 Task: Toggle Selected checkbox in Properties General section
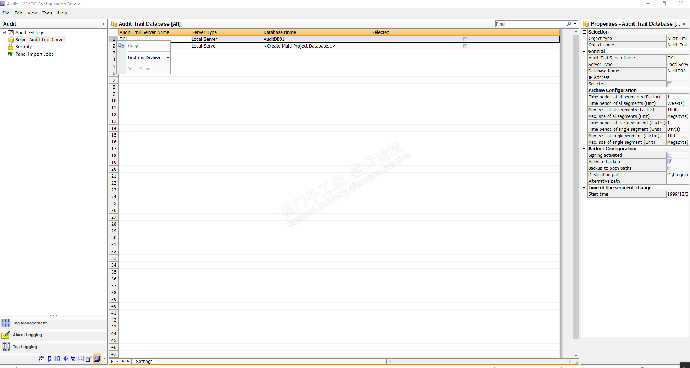tap(670, 84)
